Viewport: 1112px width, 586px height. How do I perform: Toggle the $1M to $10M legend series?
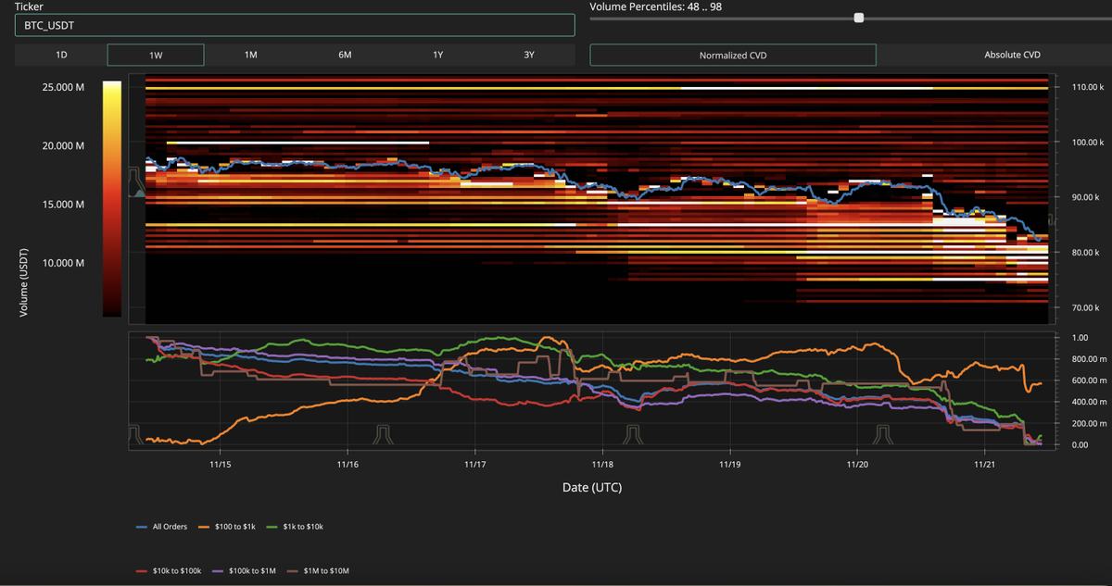[x=325, y=570]
